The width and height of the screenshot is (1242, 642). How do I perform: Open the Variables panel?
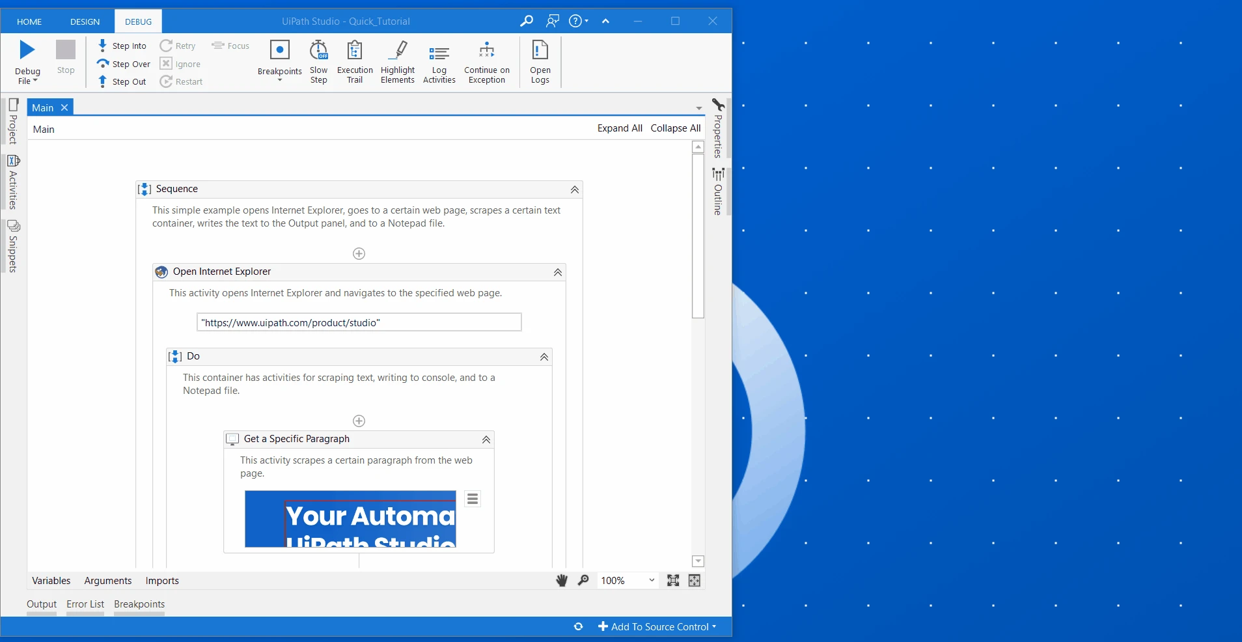pos(51,580)
